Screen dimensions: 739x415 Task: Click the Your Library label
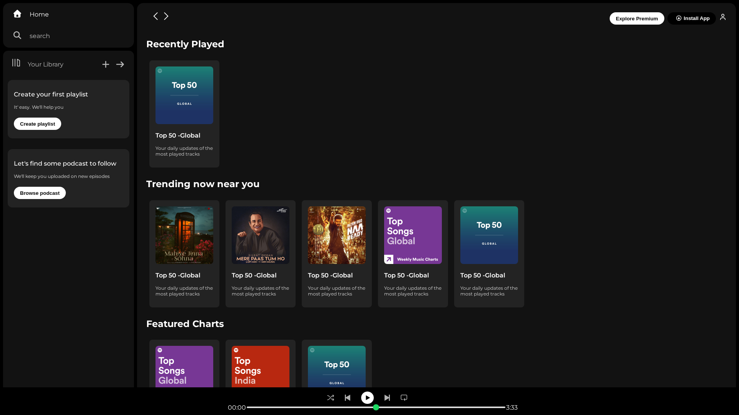click(45, 65)
